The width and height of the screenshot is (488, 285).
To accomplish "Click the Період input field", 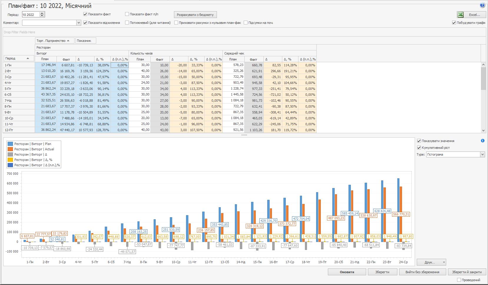I will [31, 15].
